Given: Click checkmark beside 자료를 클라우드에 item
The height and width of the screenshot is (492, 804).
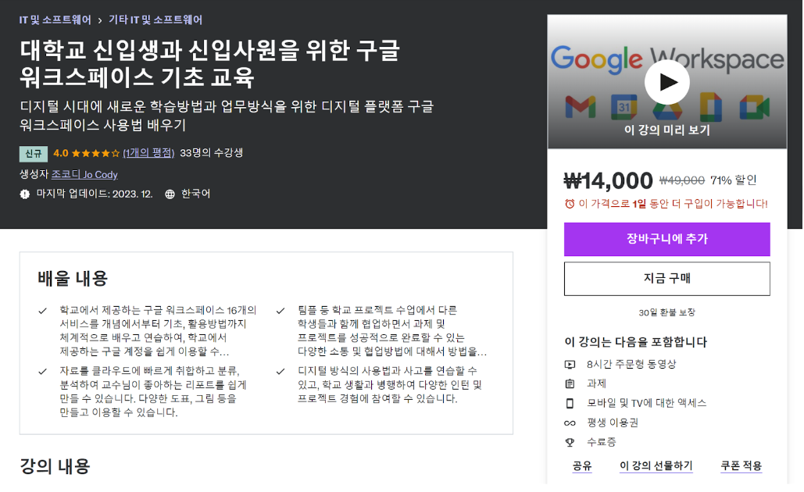Looking at the screenshot, I should [x=42, y=372].
